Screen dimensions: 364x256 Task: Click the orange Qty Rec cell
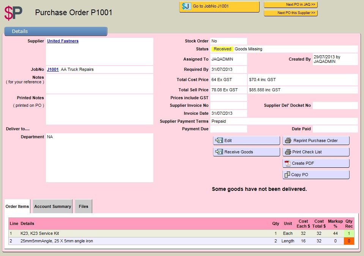click(349, 241)
